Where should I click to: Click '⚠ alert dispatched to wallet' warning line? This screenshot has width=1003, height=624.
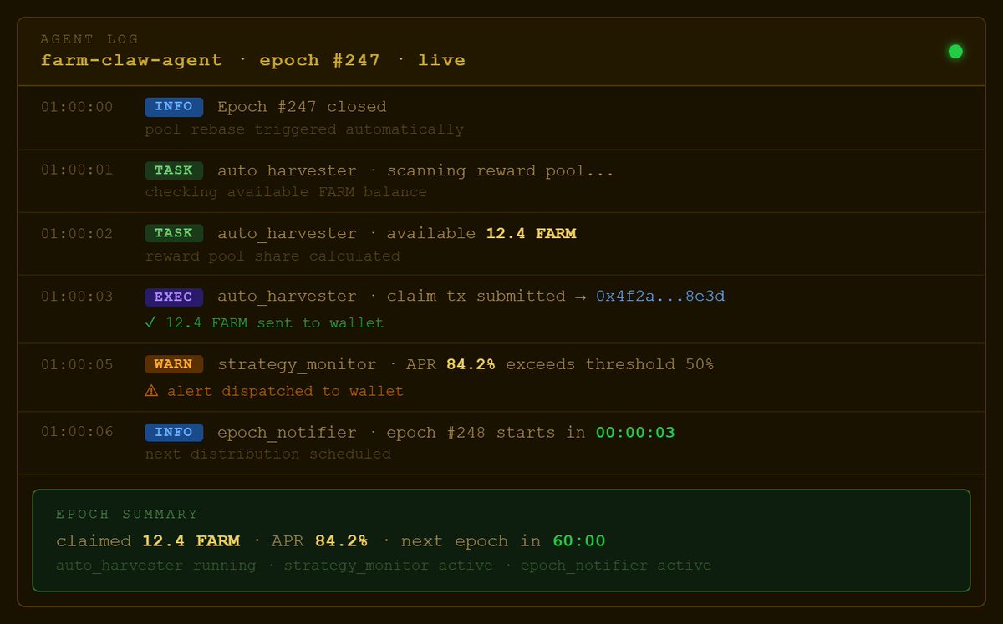274,391
